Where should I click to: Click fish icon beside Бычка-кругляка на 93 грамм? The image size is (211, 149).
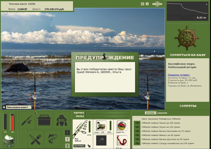click(137, 139)
